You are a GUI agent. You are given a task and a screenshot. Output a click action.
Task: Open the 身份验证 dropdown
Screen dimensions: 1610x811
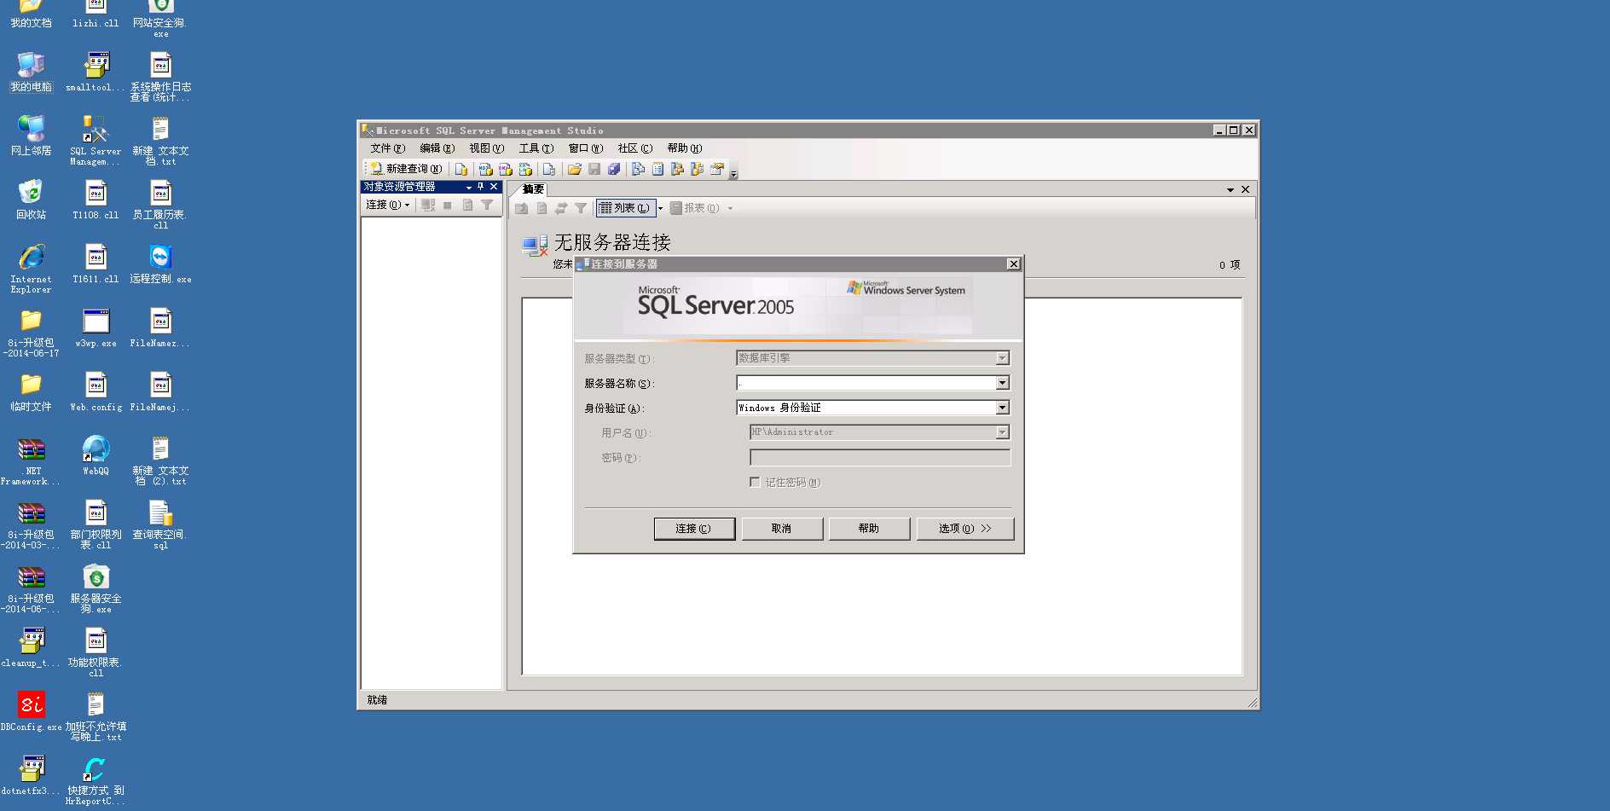1003,408
